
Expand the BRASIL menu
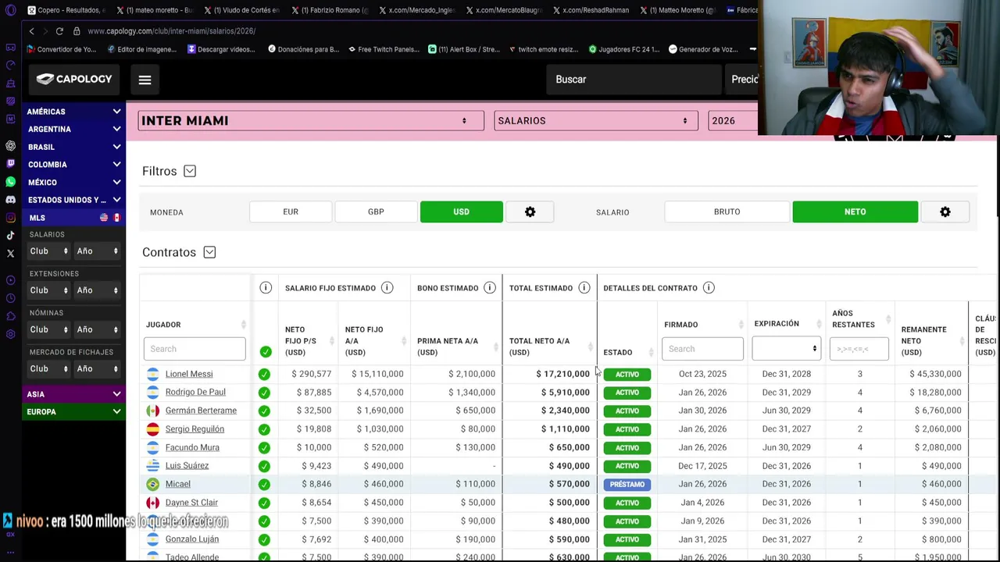pos(73,147)
